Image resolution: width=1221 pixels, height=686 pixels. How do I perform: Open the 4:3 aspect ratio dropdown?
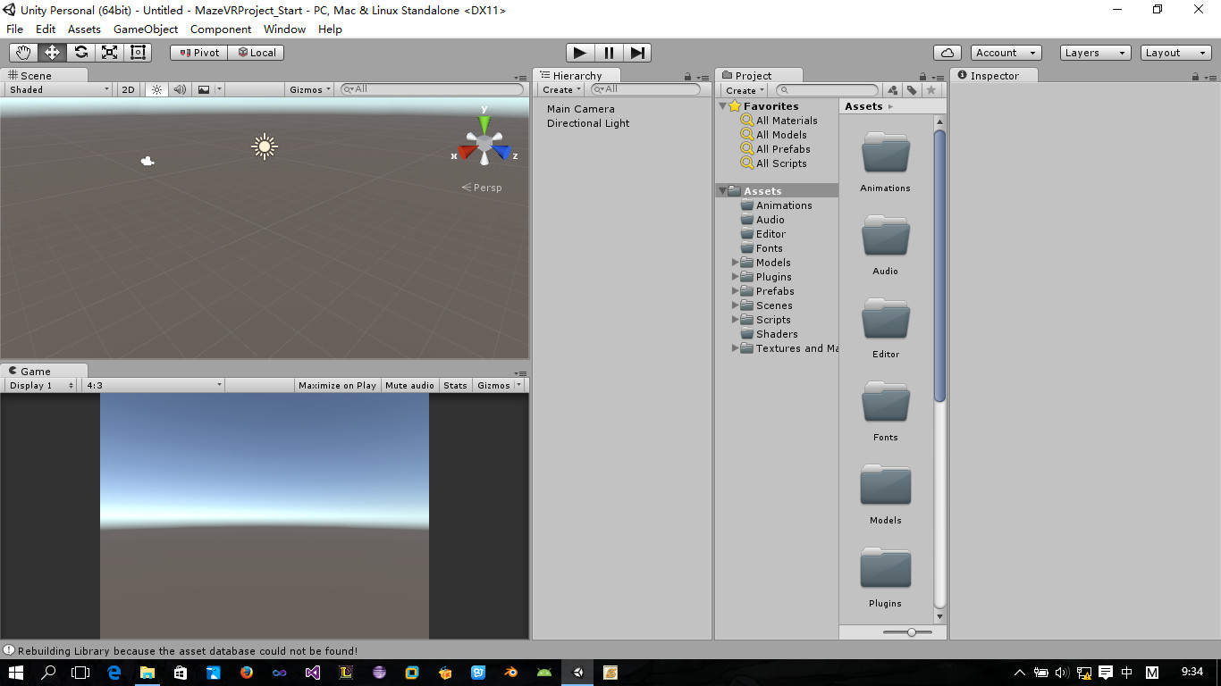click(154, 386)
